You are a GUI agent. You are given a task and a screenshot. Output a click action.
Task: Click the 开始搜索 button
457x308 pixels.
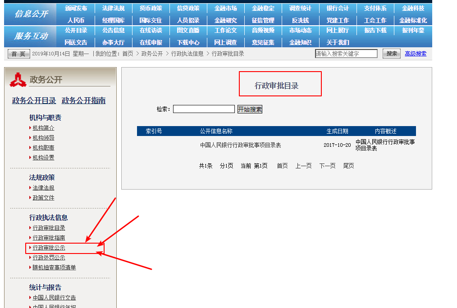(250, 109)
